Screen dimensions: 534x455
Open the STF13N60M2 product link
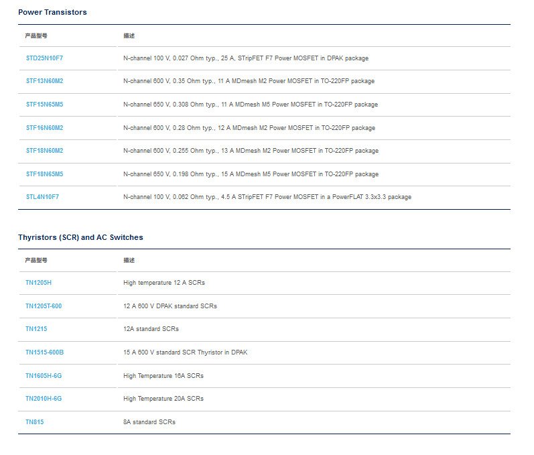pos(45,81)
